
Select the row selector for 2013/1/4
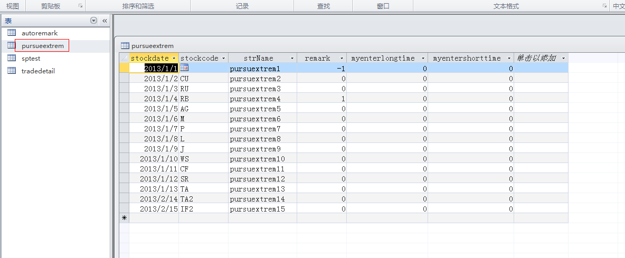click(124, 99)
